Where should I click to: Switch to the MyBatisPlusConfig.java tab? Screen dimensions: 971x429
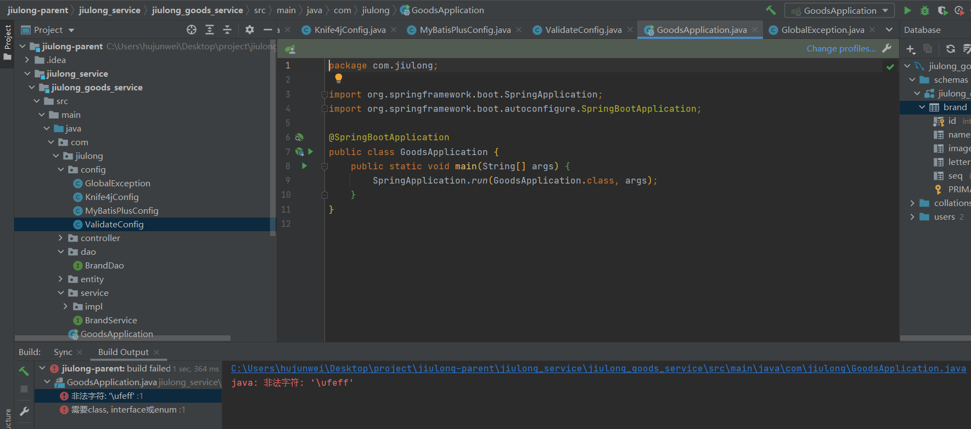[x=465, y=30]
